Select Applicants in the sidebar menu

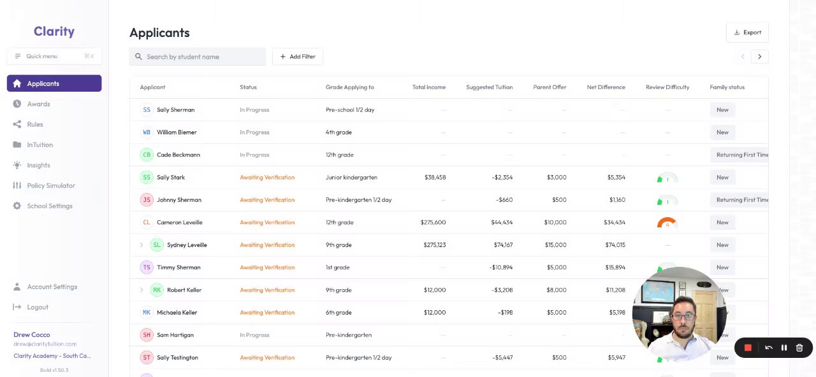click(54, 83)
